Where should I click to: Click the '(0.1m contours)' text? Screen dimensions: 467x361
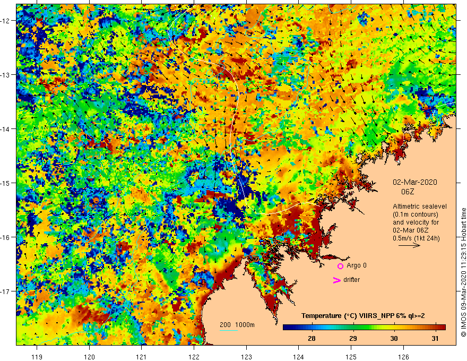click(x=415, y=214)
